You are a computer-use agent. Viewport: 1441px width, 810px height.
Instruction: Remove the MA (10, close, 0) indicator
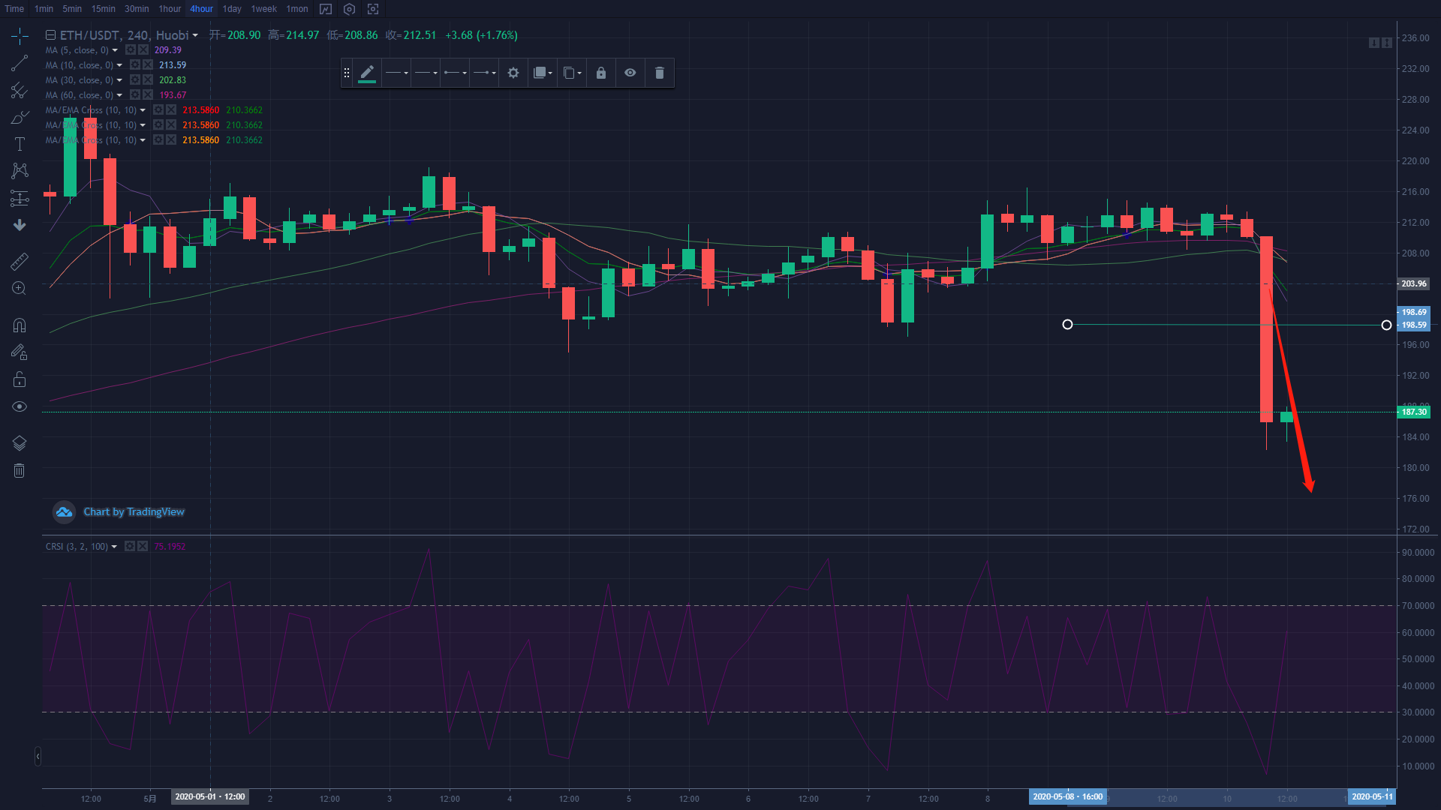click(148, 65)
